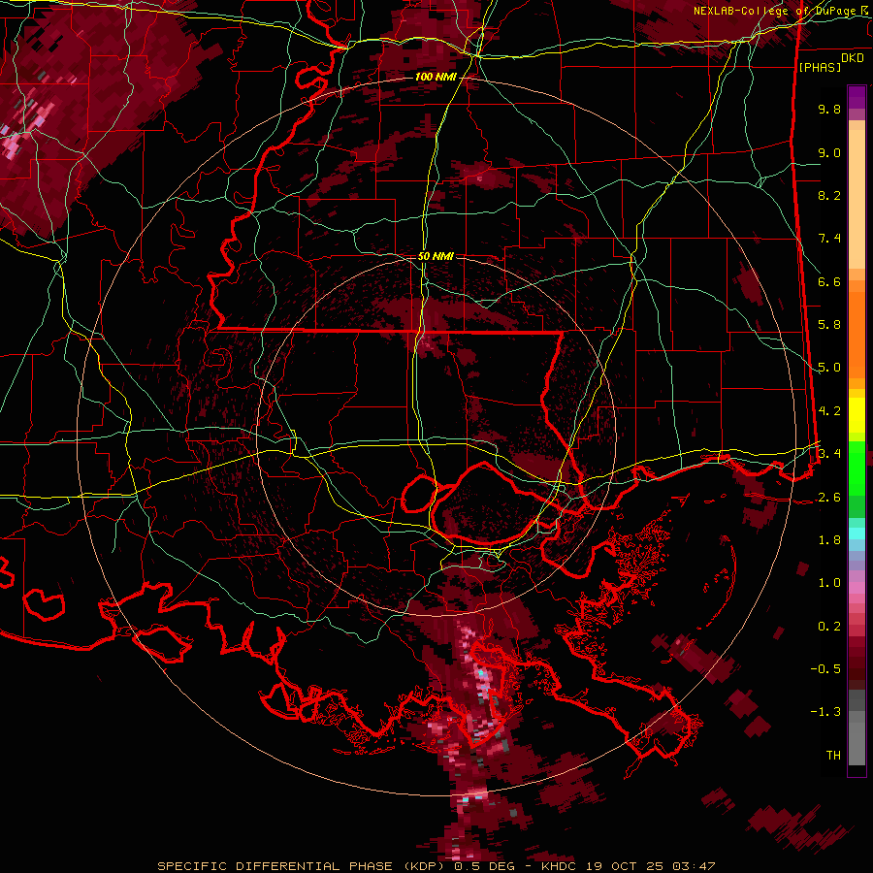Pick the yellow band of color scale
The height and width of the screenshot is (873, 873).
pyautogui.click(x=857, y=415)
